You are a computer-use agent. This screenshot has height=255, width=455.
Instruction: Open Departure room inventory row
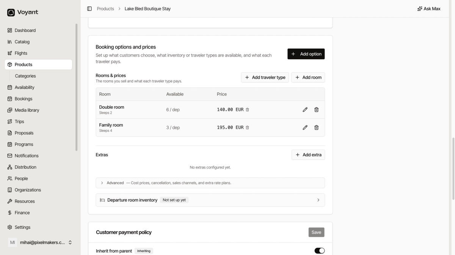click(x=210, y=200)
